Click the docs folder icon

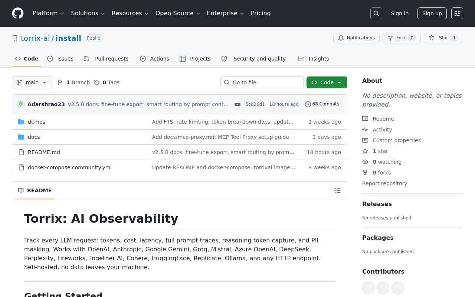pyautogui.click(x=21, y=137)
